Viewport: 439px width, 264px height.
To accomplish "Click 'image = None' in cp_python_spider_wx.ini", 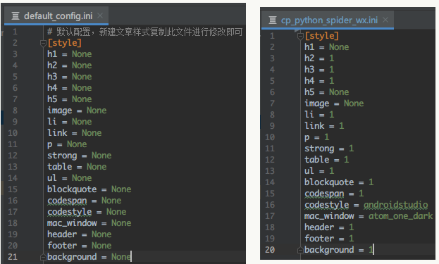I will click(334, 103).
